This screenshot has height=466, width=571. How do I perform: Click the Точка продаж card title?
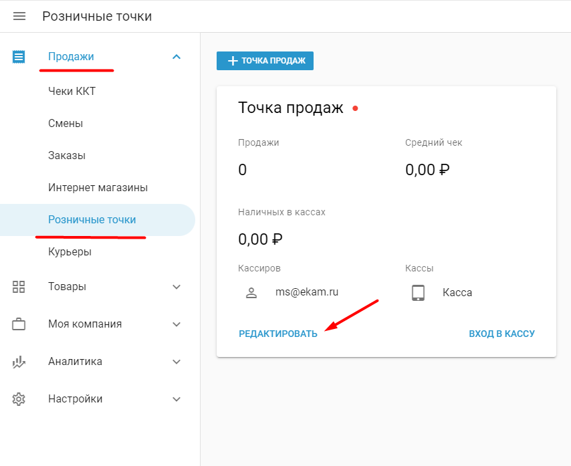(291, 108)
